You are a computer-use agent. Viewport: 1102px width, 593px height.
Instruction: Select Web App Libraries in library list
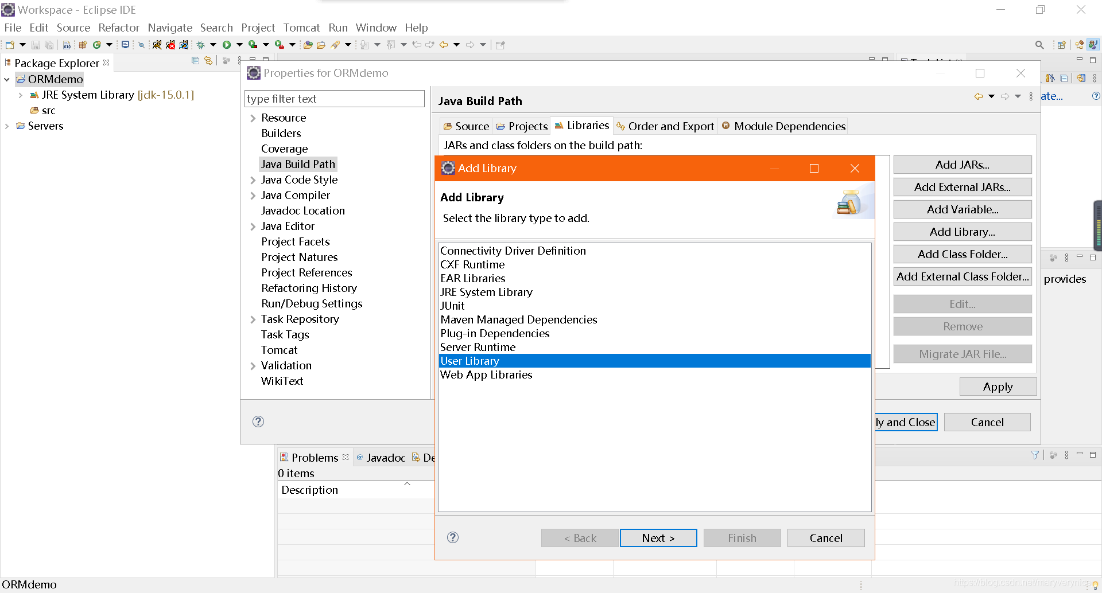[x=654, y=374]
